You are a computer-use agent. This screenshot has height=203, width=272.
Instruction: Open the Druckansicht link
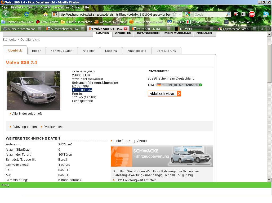click(x=53, y=127)
